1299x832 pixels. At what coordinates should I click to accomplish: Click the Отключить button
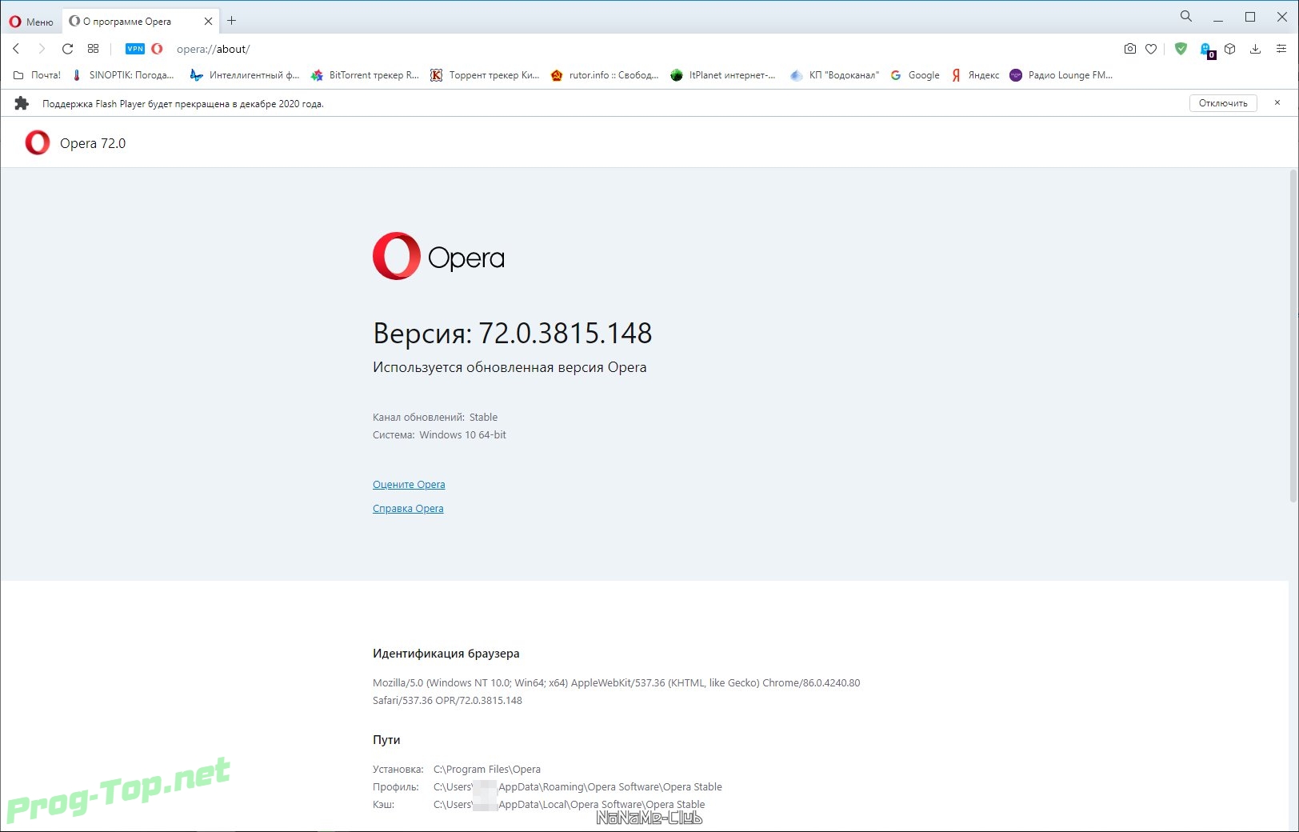tap(1223, 103)
